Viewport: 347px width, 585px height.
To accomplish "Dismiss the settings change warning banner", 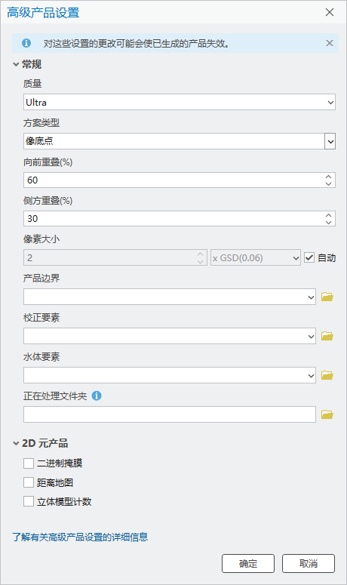I will pyautogui.click(x=330, y=43).
